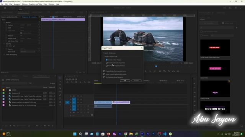The image size is (245, 137).
Task: Open the View menu
Action: pos(45,4)
